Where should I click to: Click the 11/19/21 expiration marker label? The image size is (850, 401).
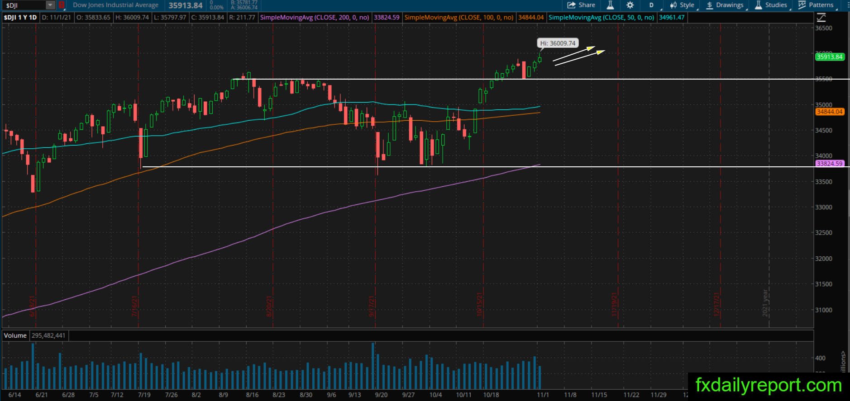pos(614,305)
